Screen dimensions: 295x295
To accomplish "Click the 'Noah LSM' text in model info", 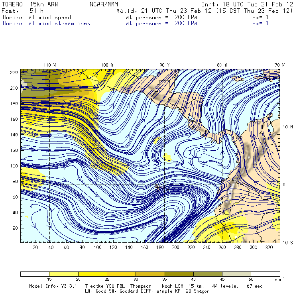I will tap(173, 286).
